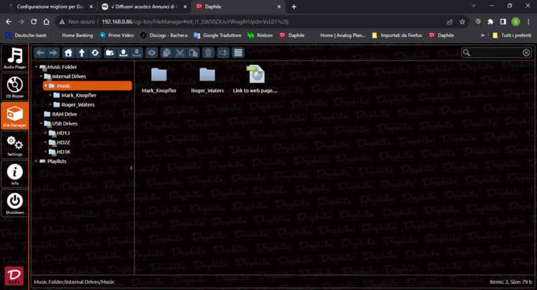Open the Settings page

(14, 144)
